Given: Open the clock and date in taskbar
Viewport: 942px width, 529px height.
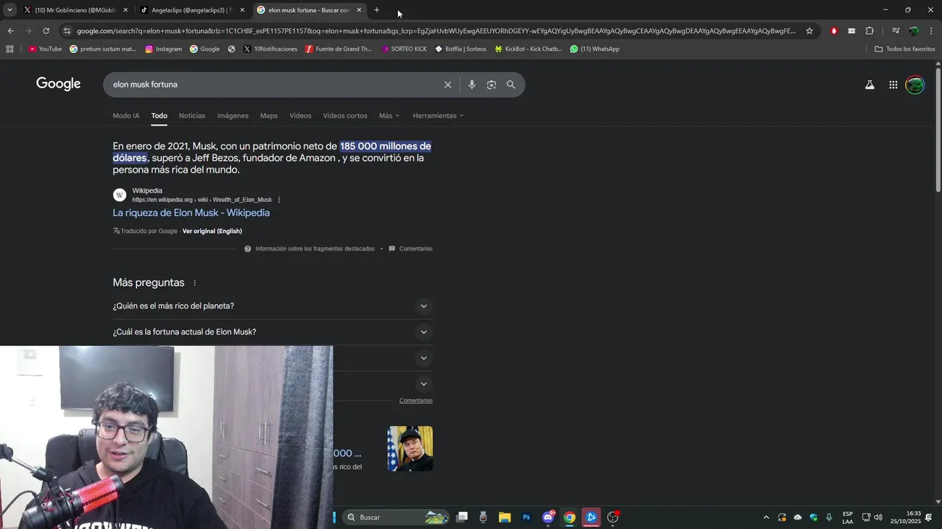Looking at the screenshot, I should (x=905, y=517).
